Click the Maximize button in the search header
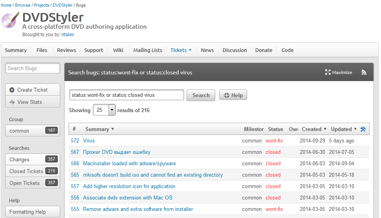The width and height of the screenshot is (381, 218). [338, 72]
